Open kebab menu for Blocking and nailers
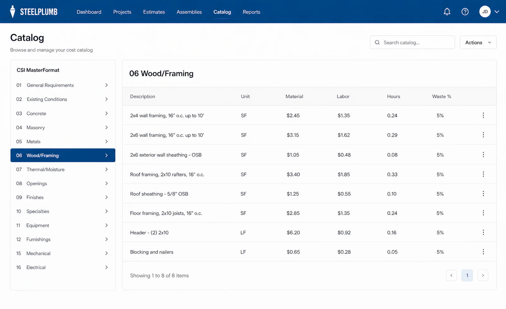Viewport: 506px width, 309px height. click(483, 252)
